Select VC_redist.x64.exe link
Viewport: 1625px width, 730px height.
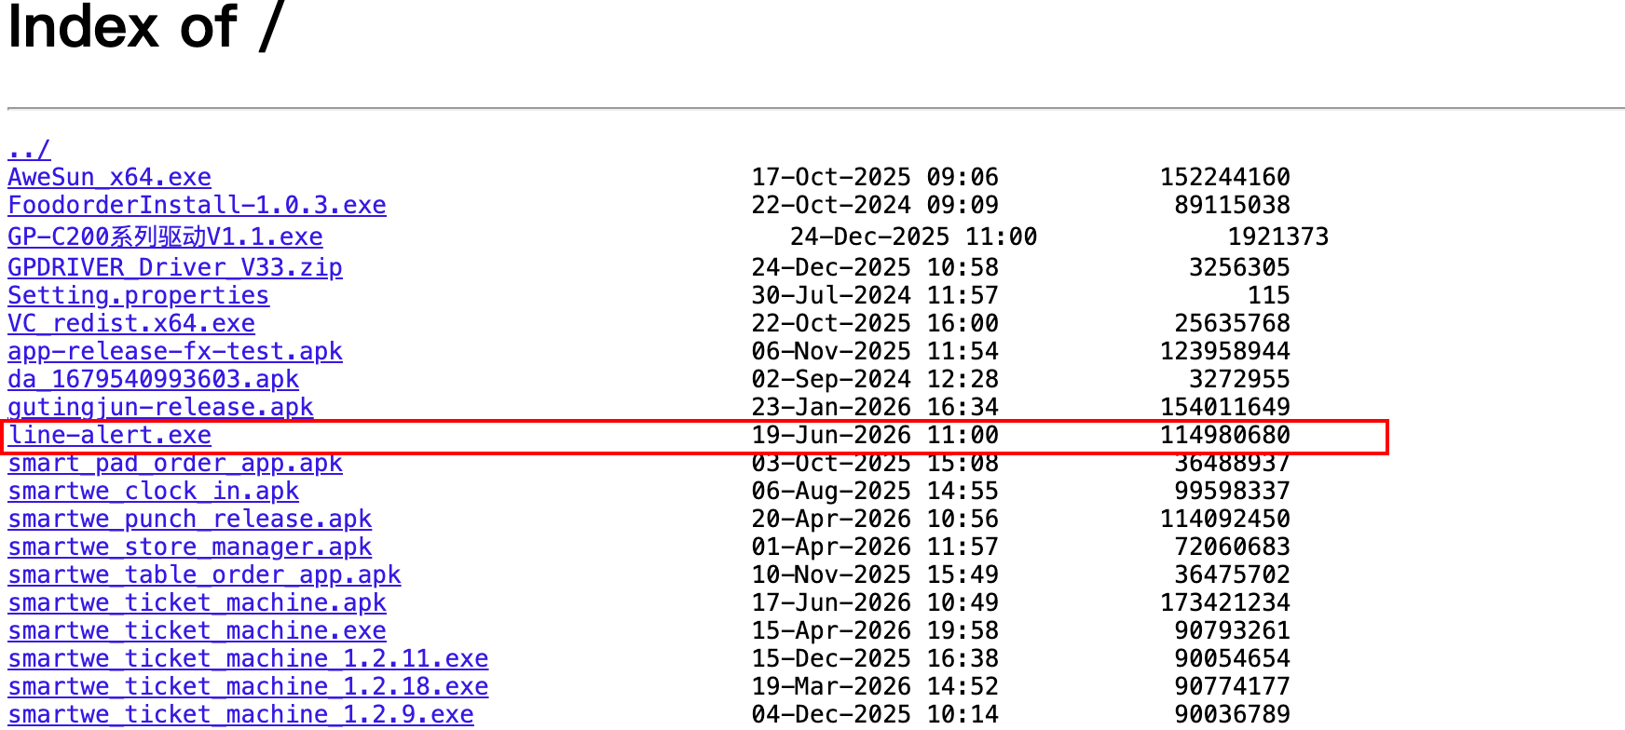pos(131,323)
